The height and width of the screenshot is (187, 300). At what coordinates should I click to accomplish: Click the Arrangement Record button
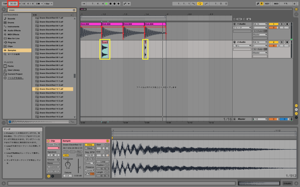pyautogui.click(x=114, y=4)
